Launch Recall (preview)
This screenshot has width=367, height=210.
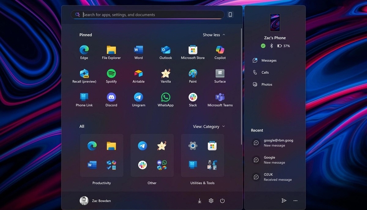click(84, 76)
